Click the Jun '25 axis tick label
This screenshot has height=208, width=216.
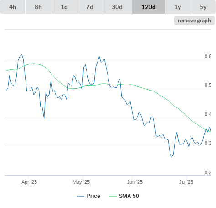point(134,182)
